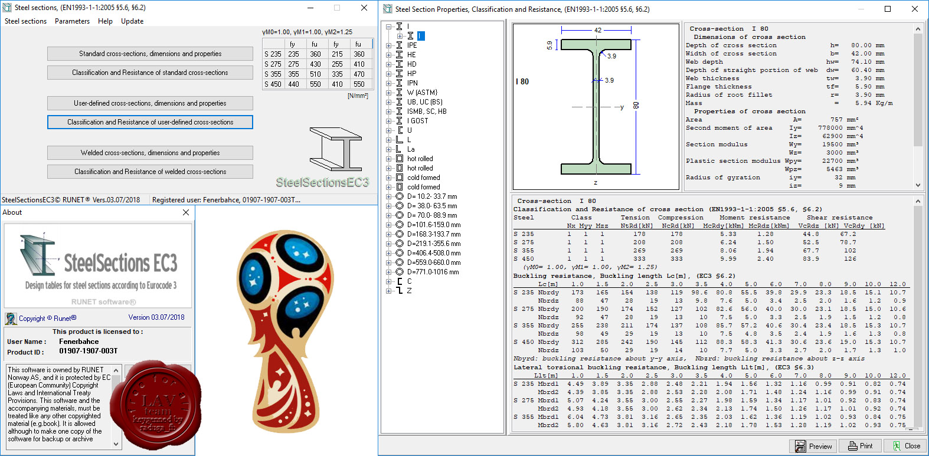Expand the IPN tree node
929x456 pixels.
pyautogui.click(x=388, y=83)
